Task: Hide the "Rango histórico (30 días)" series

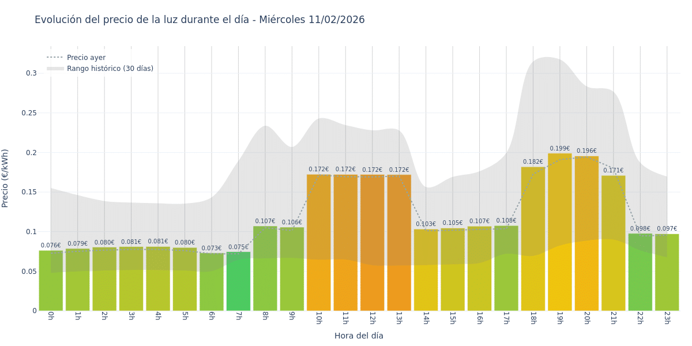Action: tap(110, 69)
